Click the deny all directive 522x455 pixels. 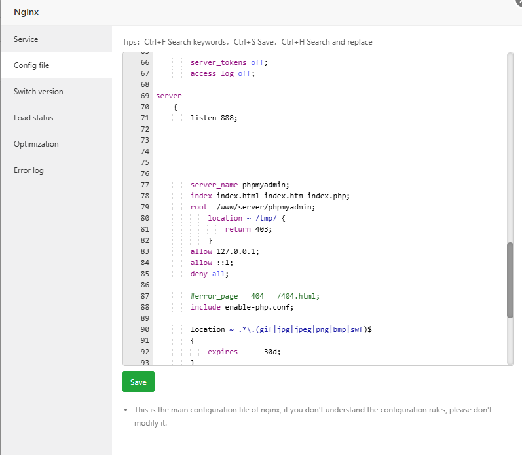(x=210, y=274)
